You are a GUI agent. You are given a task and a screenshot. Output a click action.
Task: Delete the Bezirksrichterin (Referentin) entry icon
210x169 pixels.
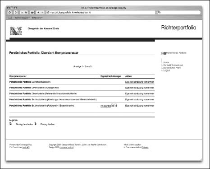point(116,105)
